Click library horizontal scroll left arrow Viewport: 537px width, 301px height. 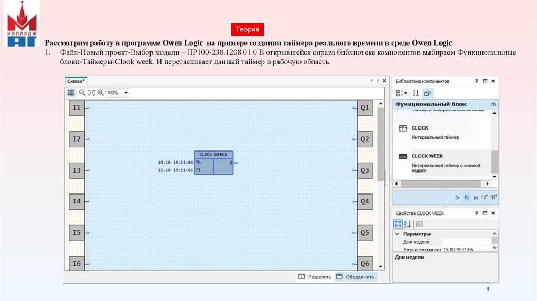[x=396, y=184]
